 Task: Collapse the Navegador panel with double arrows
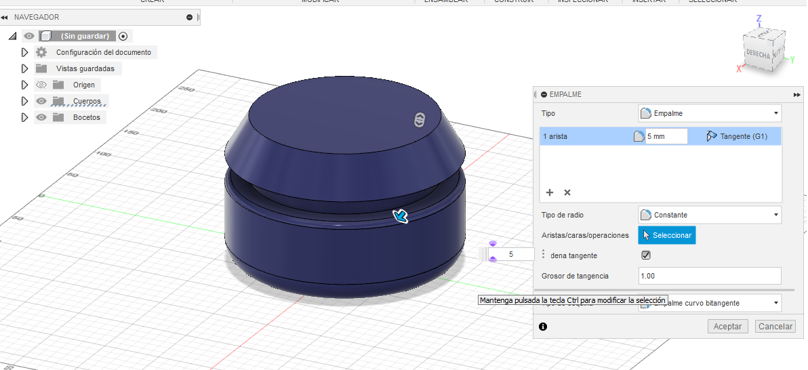point(4,18)
